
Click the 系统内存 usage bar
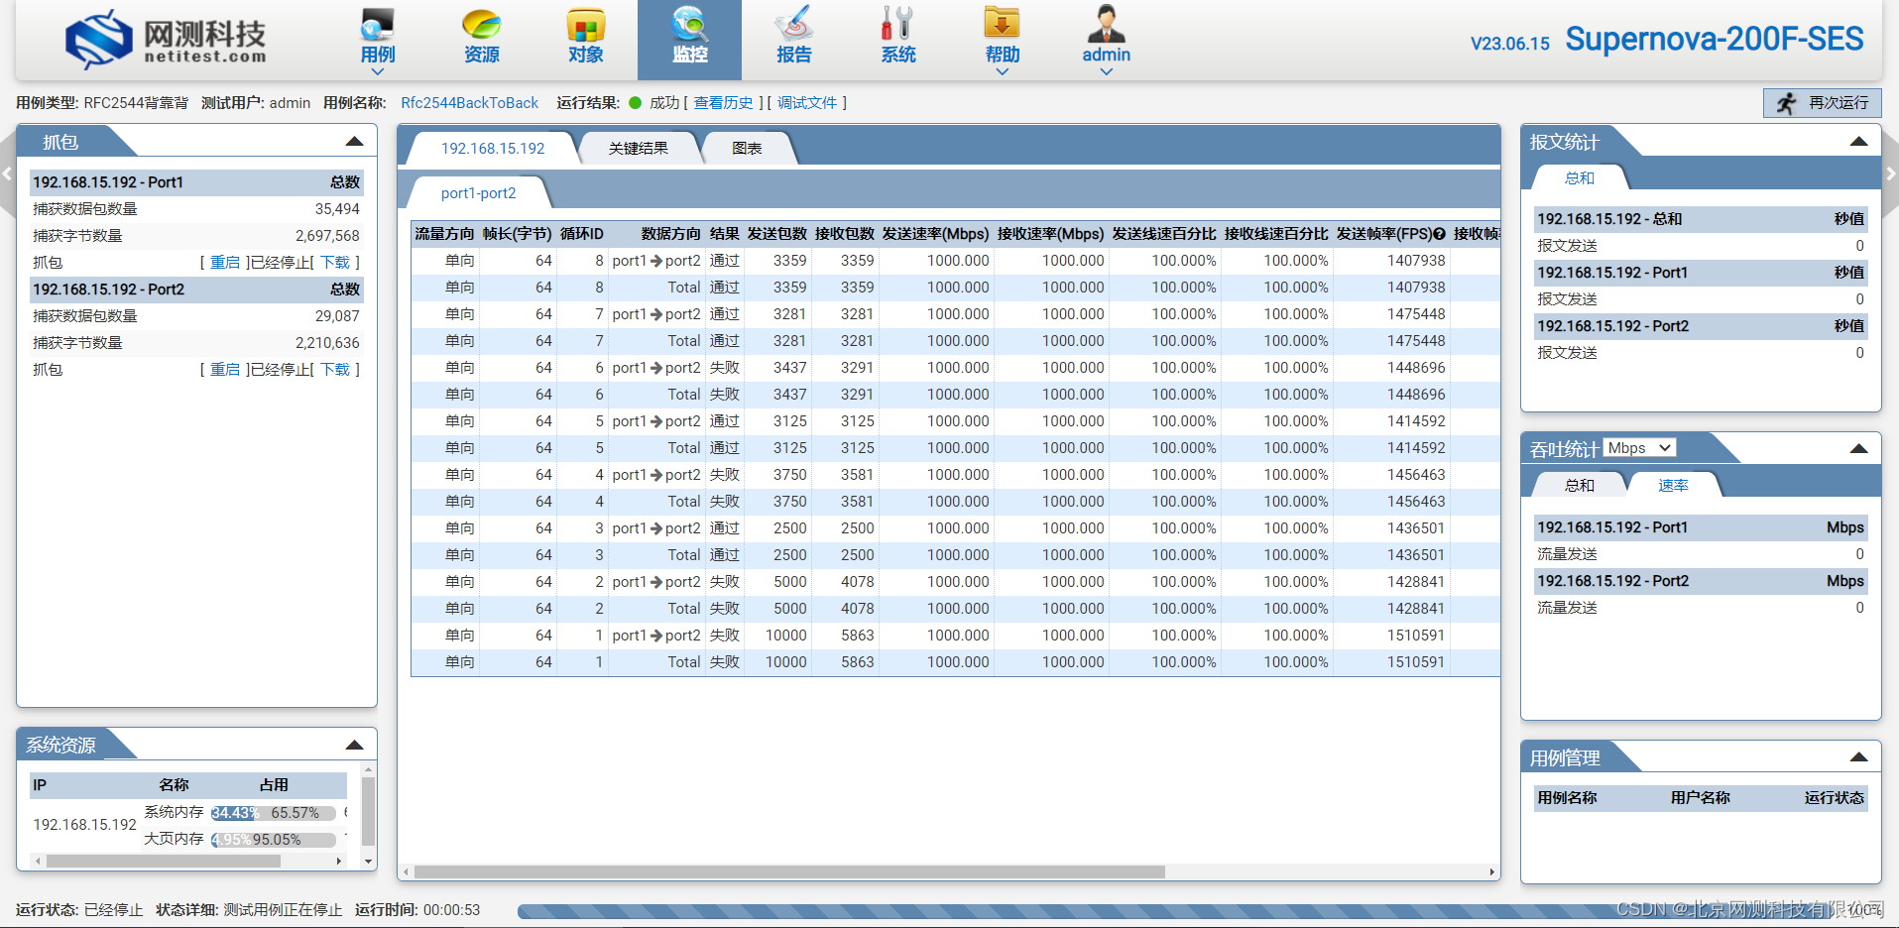(273, 813)
